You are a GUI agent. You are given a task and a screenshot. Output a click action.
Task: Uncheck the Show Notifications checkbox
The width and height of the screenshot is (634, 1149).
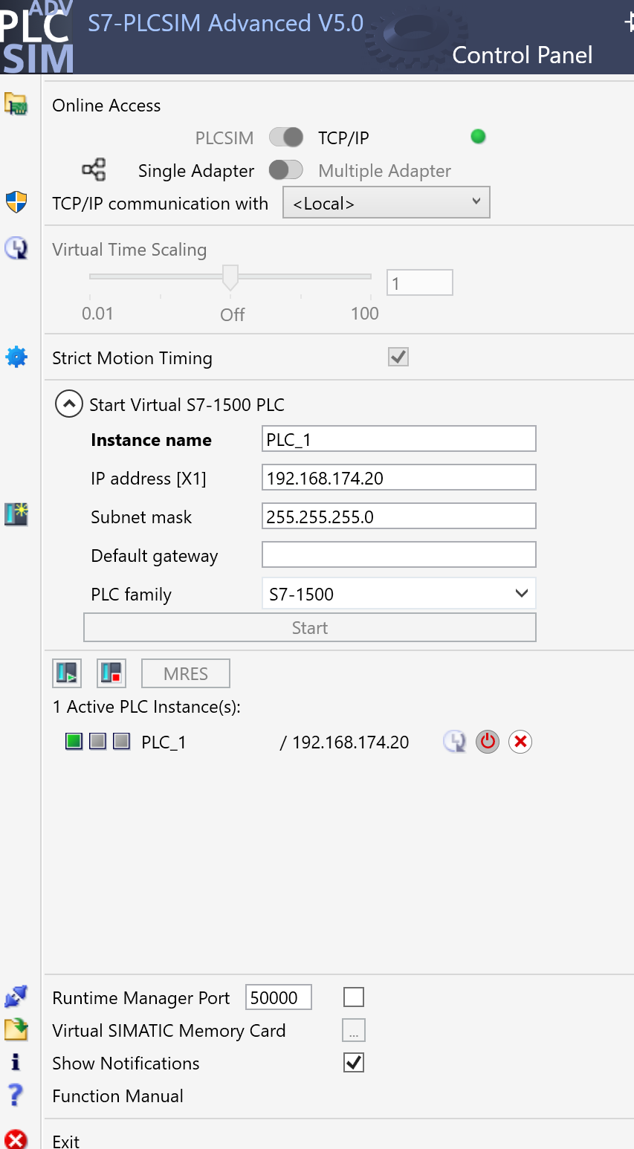354,1063
